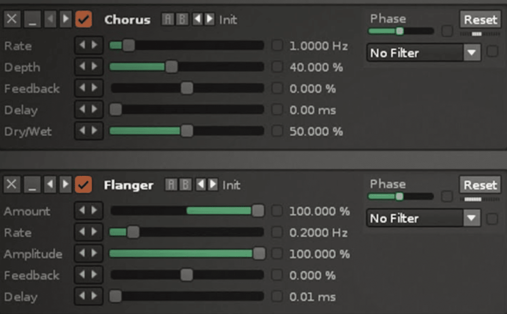Decrease Chorus Depth with its left stepper arrow

tap(83, 67)
